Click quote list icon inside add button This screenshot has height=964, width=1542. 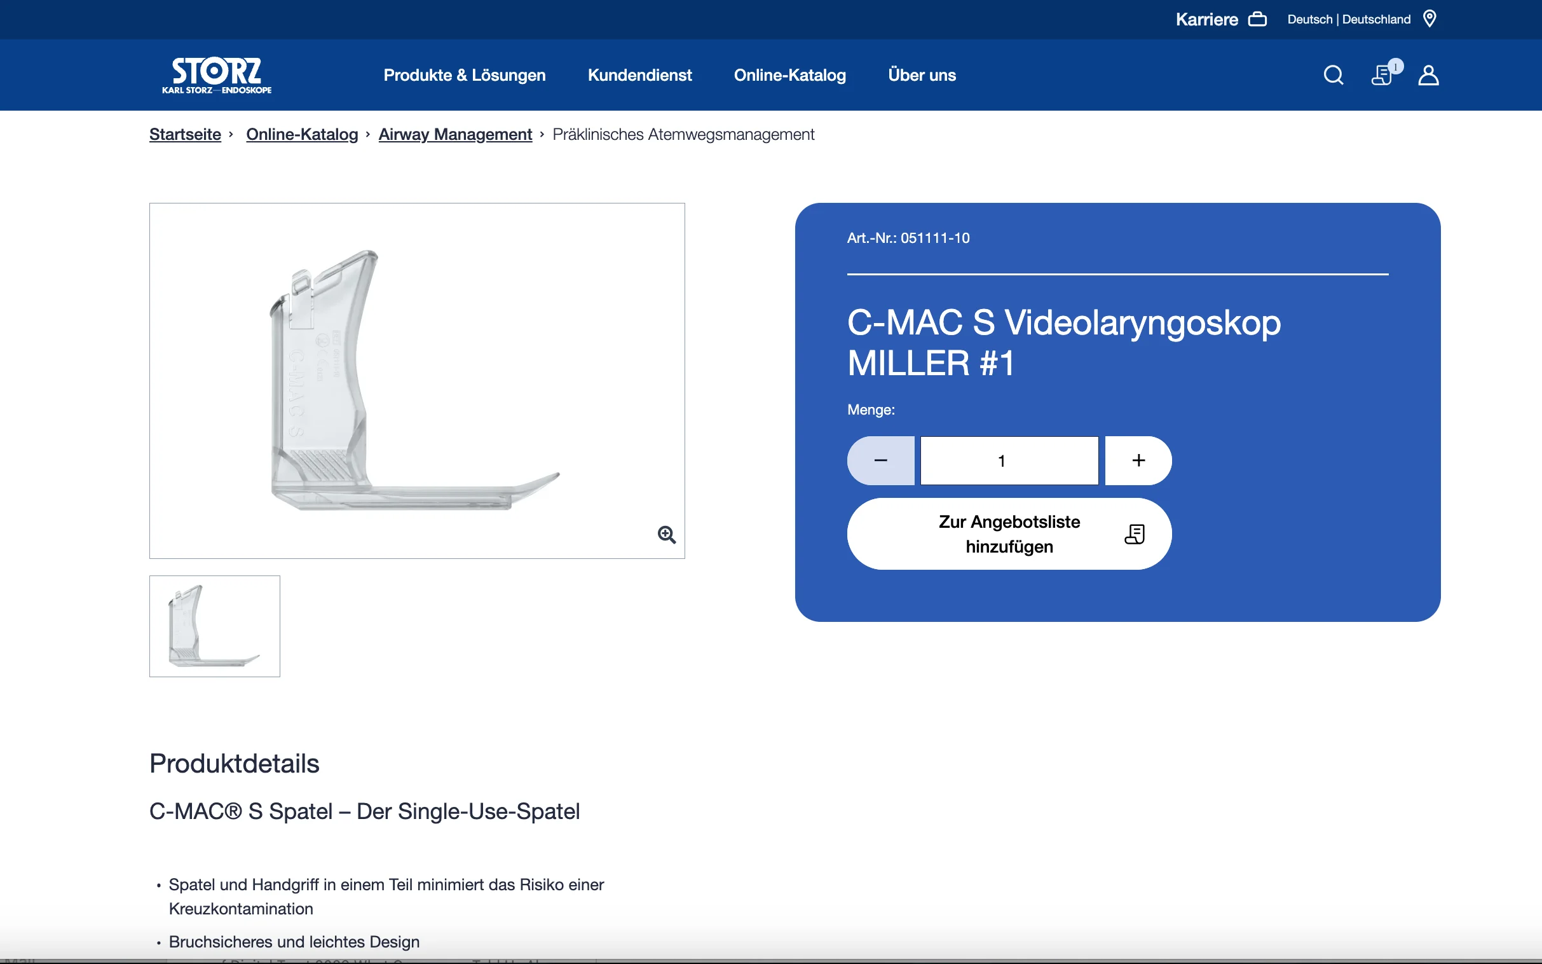pos(1134,534)
